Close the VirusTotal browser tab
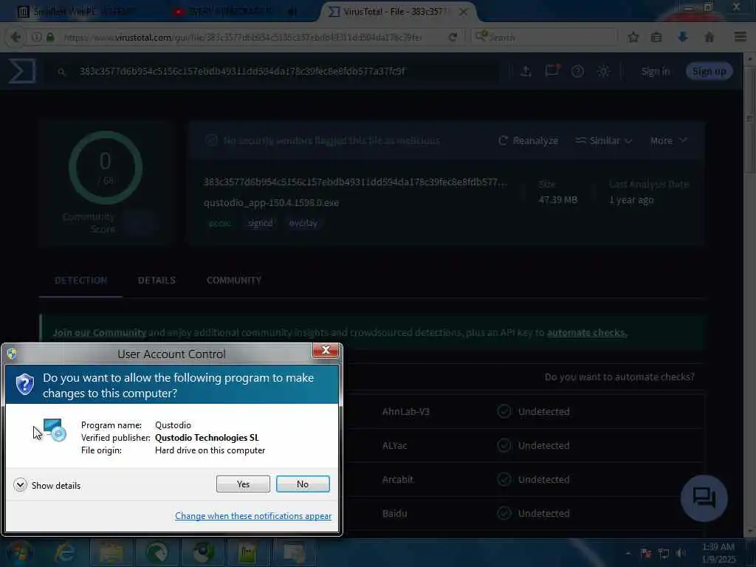 463,12
